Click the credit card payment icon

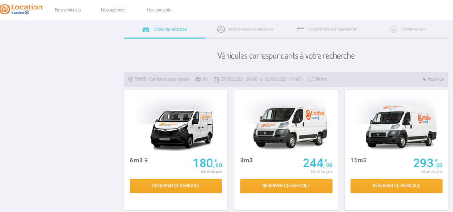[x=301, y=29]
